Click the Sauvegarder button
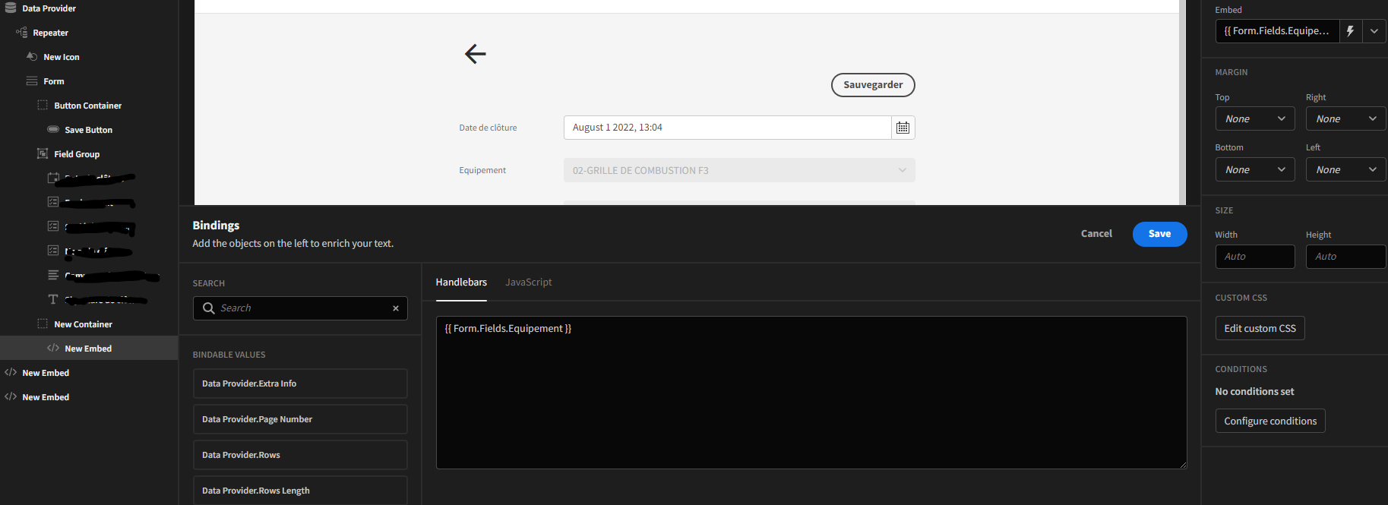1388x505 pixels. (873, 85)
